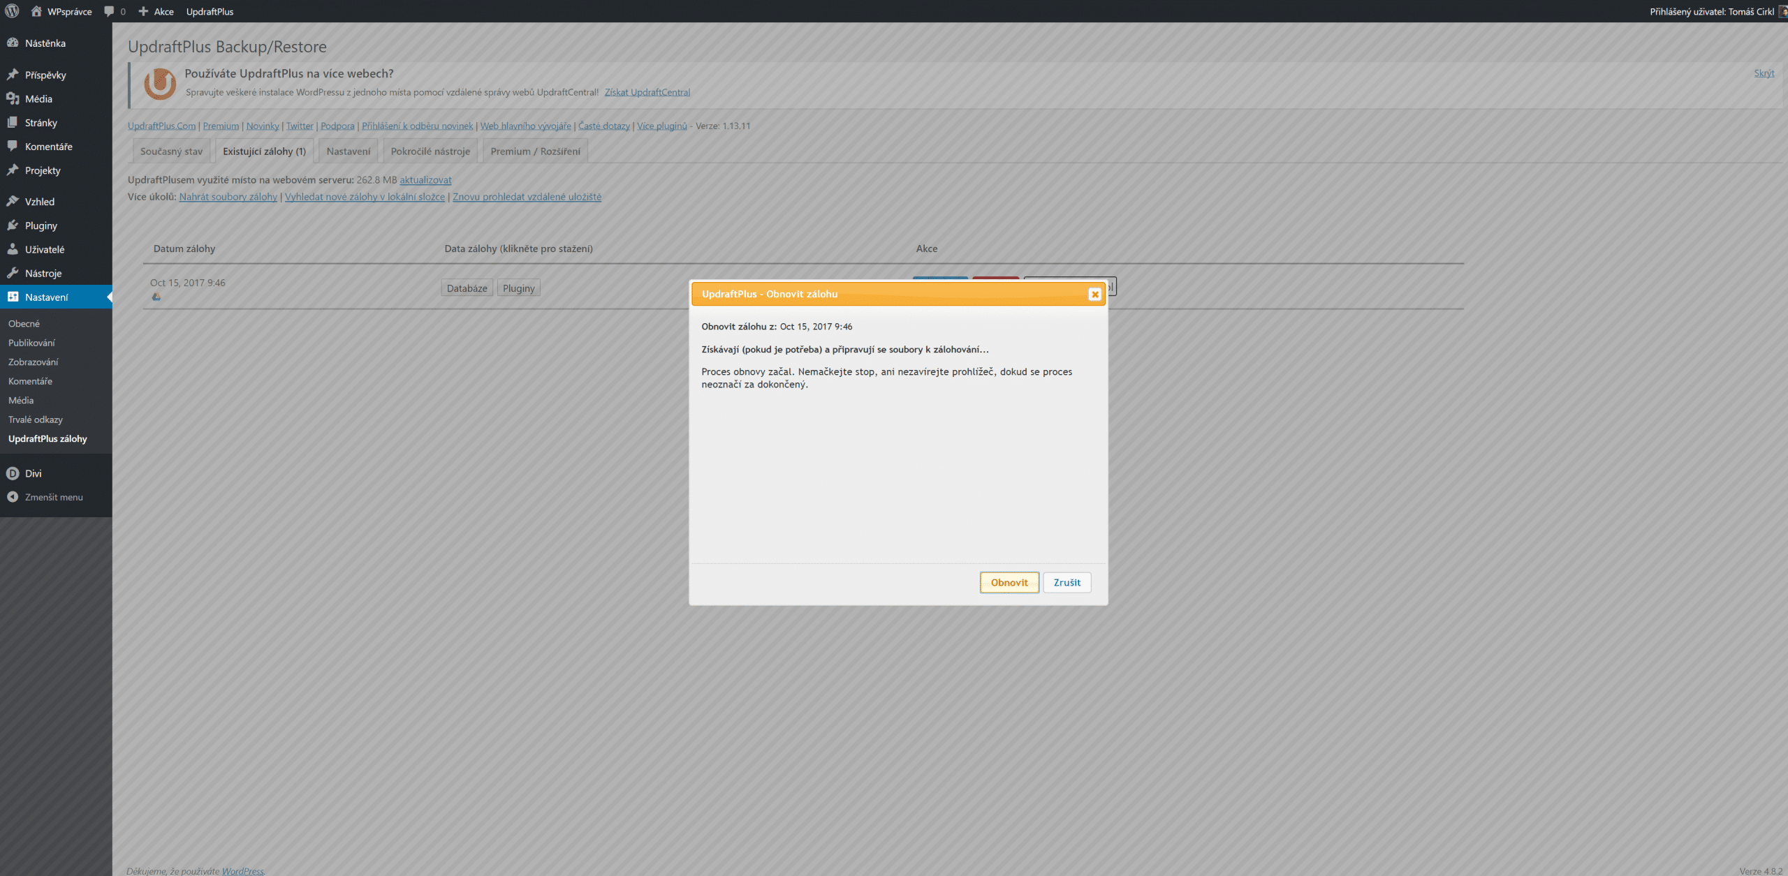Viewport: 1788px width, 876px height.
Task: Open the UpdraftPlus.Com link
Action: pyautogui.click(x=161, y=126)
